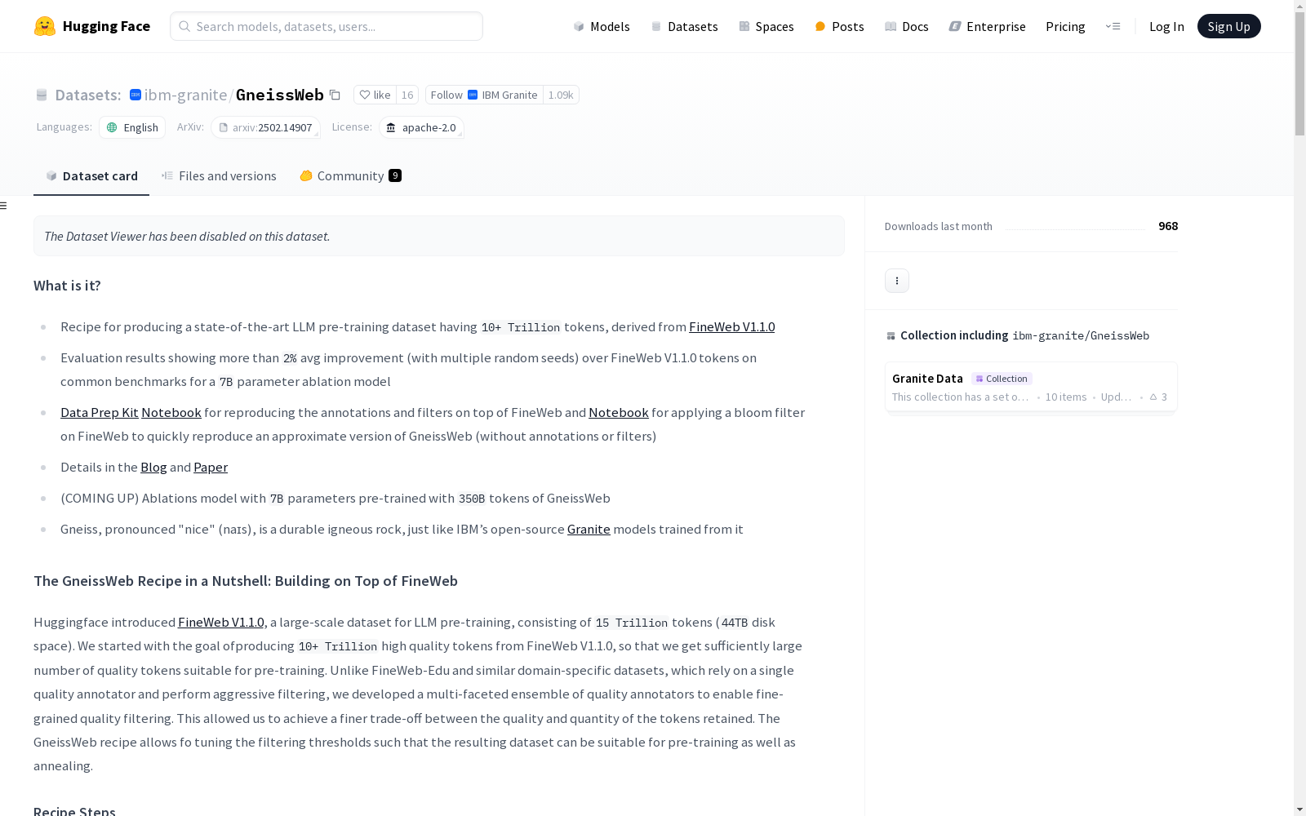
Task: Click the Sign Up button
Action: coord(1228,26)
